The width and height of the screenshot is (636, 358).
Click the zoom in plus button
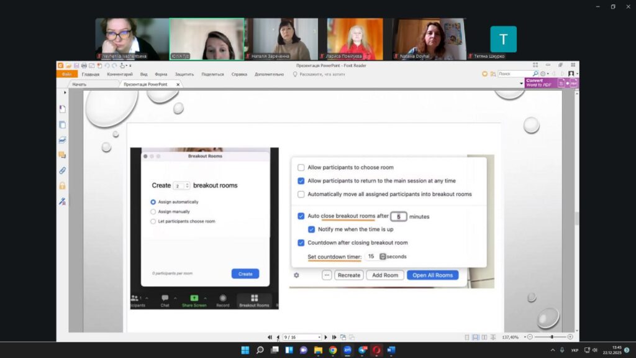[570, 337]
